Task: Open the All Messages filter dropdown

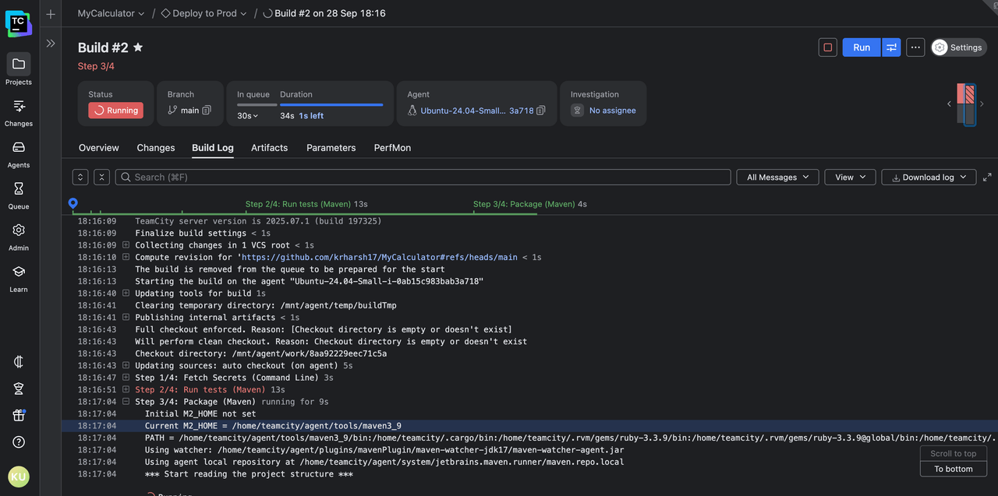Action: [777, 178]
